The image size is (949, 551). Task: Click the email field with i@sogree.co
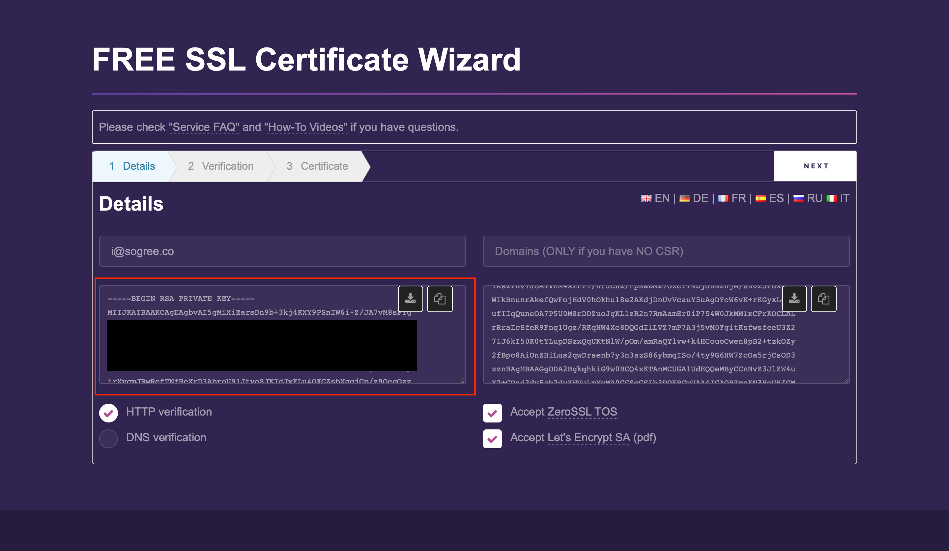[282, 251]
